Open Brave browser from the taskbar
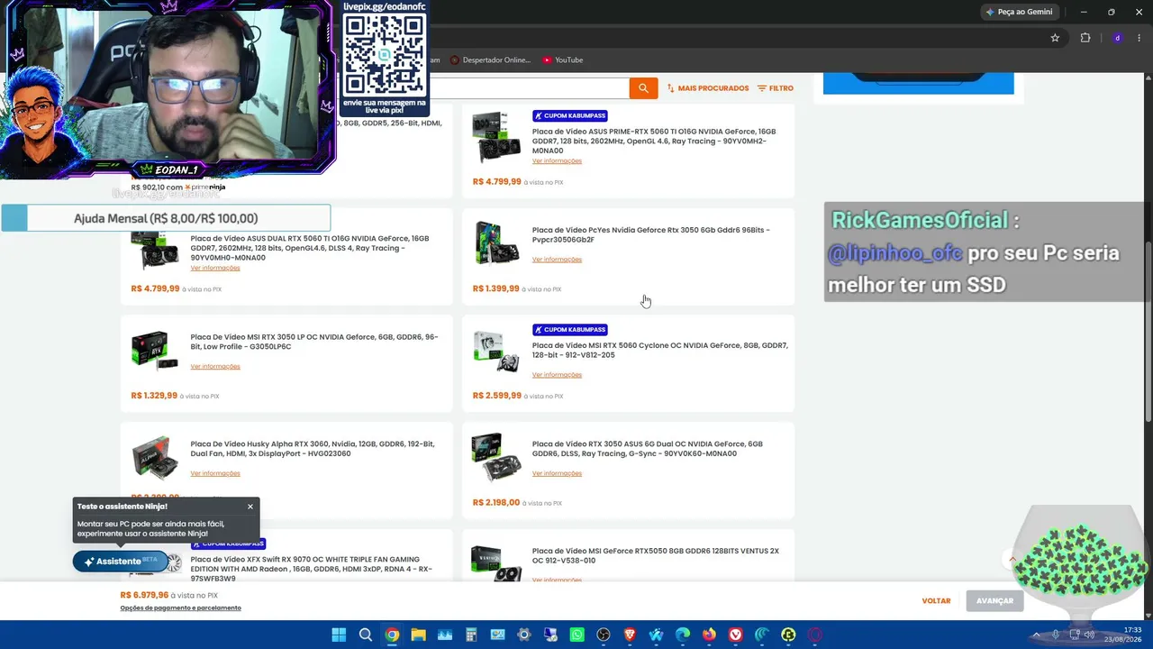This screenshot has height=649, width=1153. (x=630, y=635)
